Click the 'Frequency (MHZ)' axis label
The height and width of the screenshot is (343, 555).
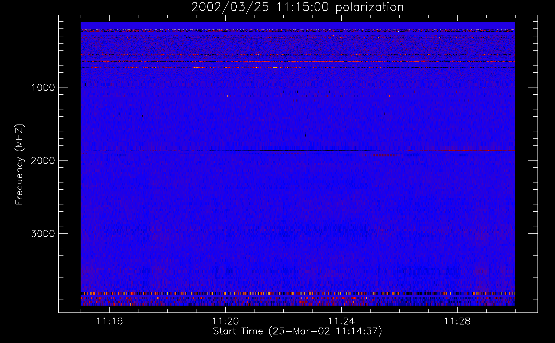click(x=20, y=164)
